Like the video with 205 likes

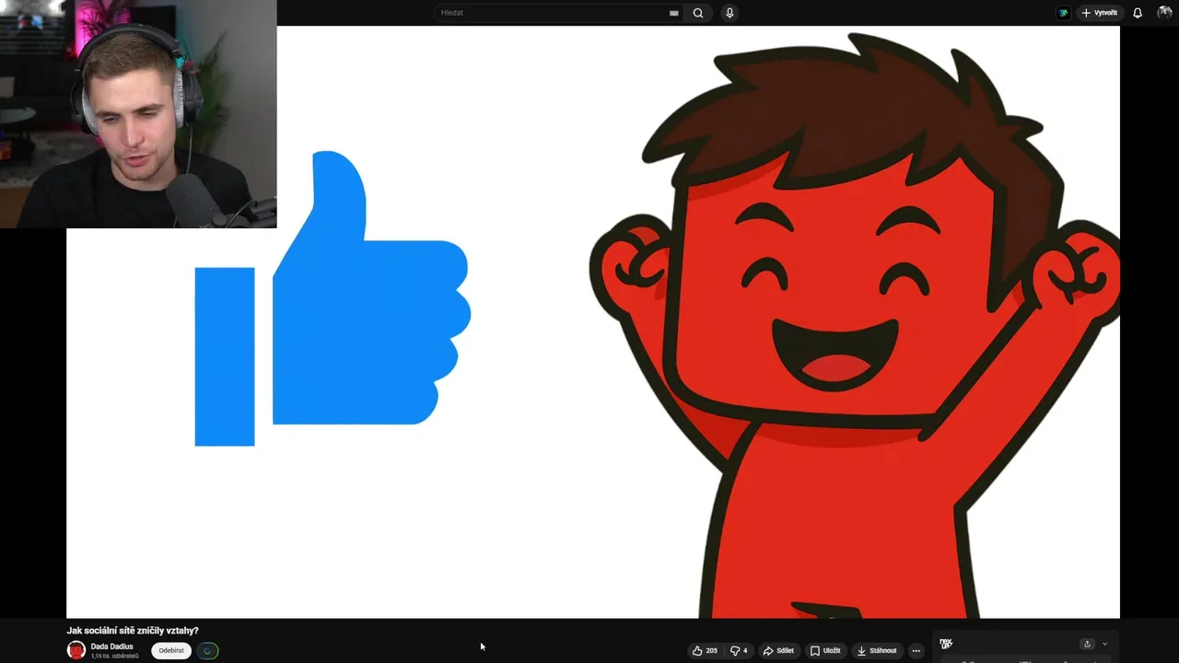click(x=705, y=650)
